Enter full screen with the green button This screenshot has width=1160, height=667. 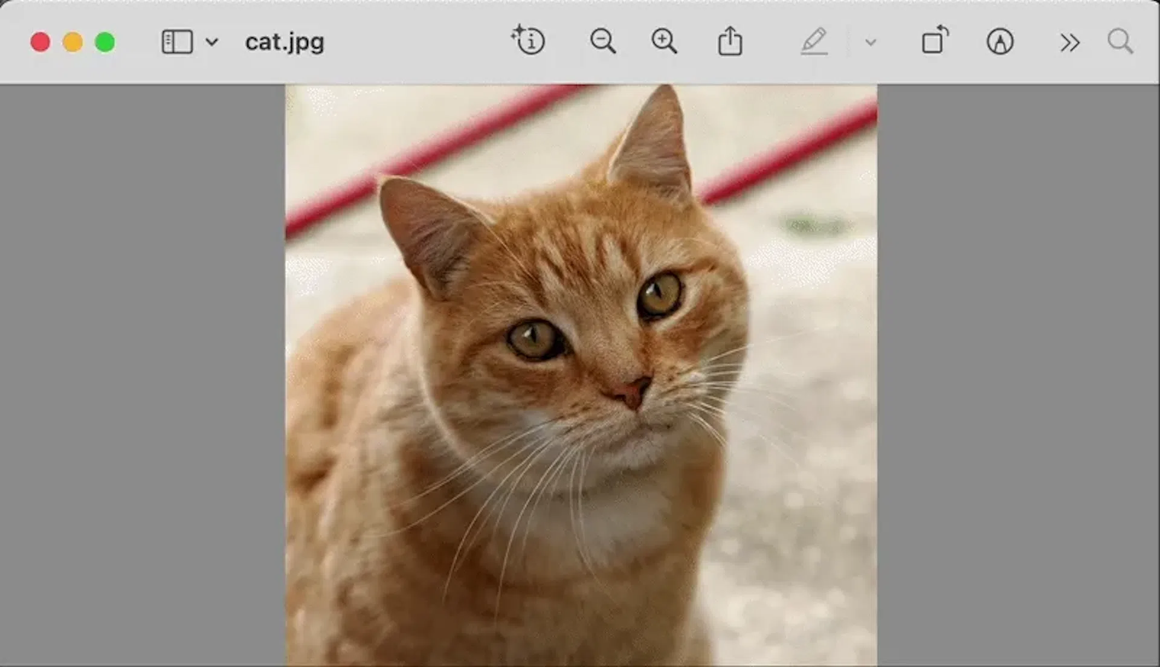[x=105, y=42]
